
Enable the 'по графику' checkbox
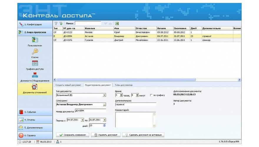pyautogui.click(x=151, y=95)
